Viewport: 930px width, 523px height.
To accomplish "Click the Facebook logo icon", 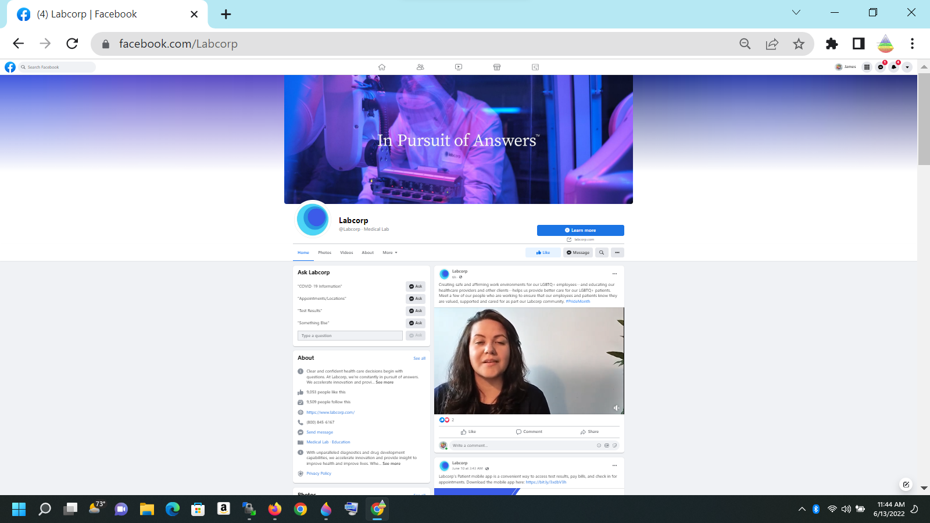I will pos(10,67).
